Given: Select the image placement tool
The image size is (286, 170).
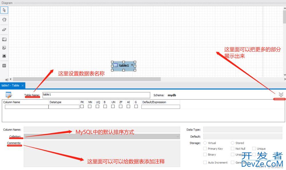Looking at the screenshot, I should 4,56.
